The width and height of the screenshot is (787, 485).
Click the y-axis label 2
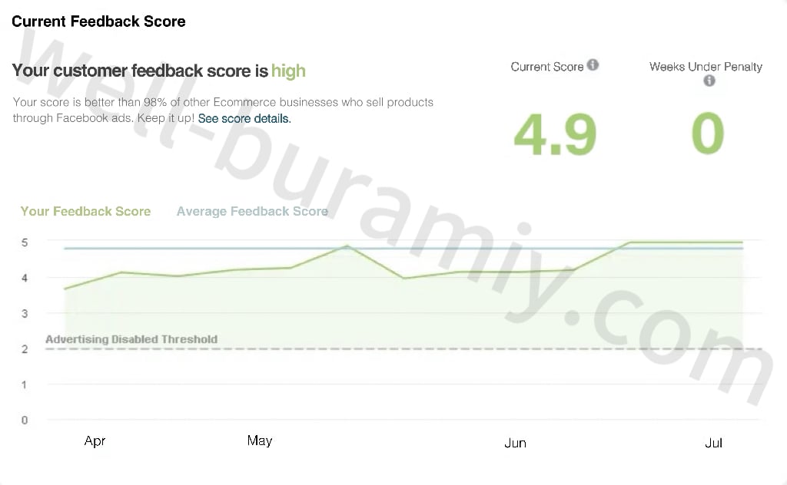tap(25, 349)
